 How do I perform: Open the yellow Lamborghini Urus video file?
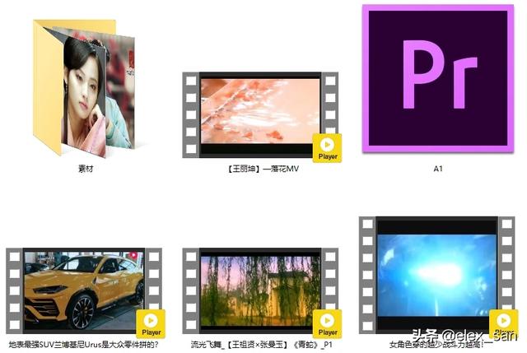click(x=84, y=290)
